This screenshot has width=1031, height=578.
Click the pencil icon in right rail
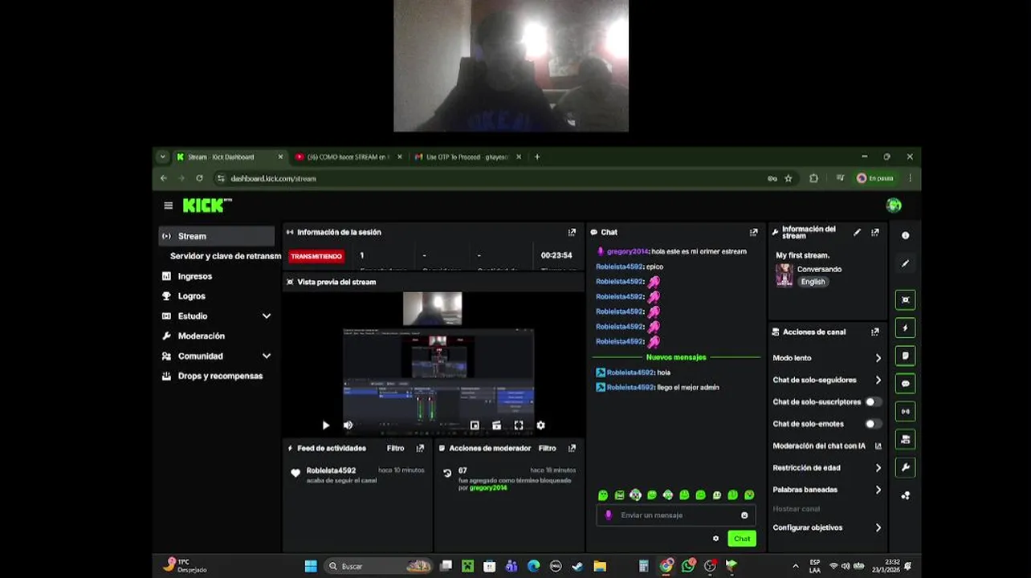click(x=905, y=263)
